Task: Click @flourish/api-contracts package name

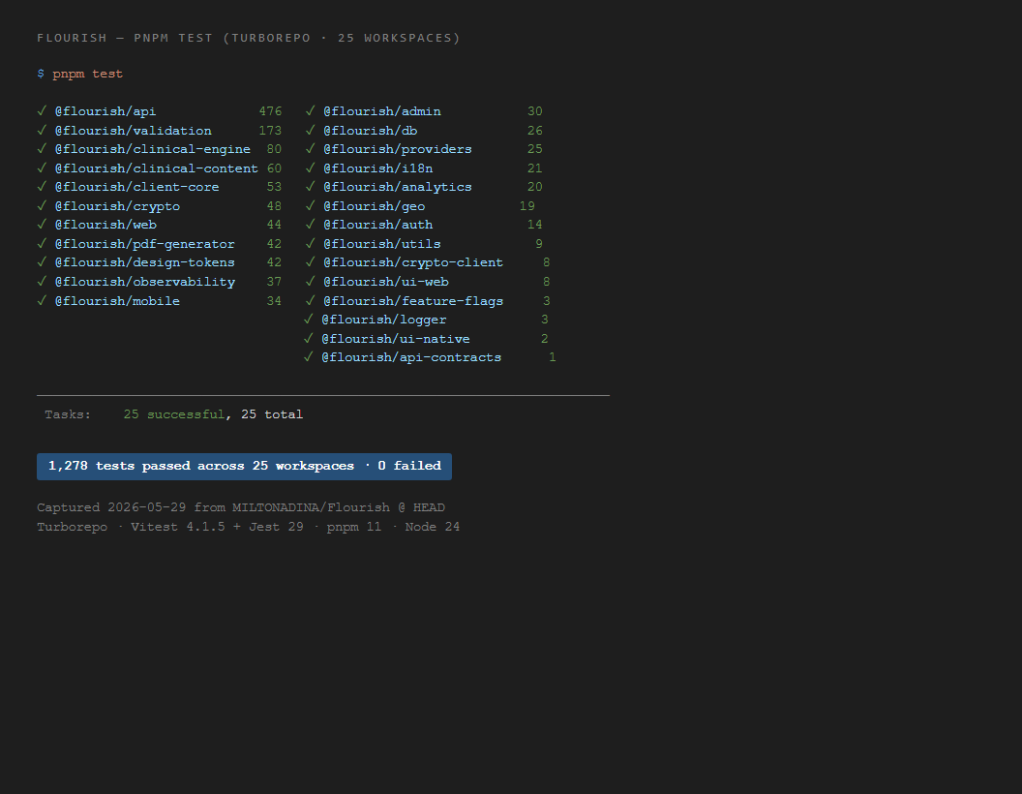Action: pyautogui.click(x=411, y=357)
